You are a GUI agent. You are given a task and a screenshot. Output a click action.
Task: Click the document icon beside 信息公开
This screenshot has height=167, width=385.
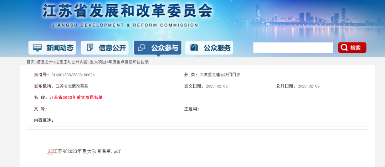tap(90, 47)
